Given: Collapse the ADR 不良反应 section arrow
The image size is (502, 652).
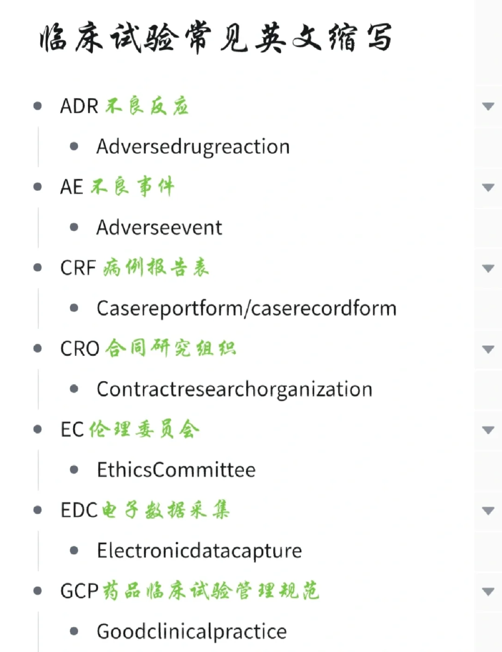Looking at the screenshot, I should pyautogui.click(x=488, y=106).
